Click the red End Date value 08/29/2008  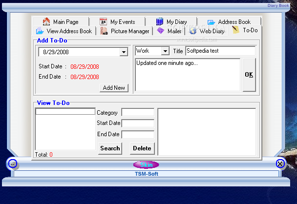(85, 77)
